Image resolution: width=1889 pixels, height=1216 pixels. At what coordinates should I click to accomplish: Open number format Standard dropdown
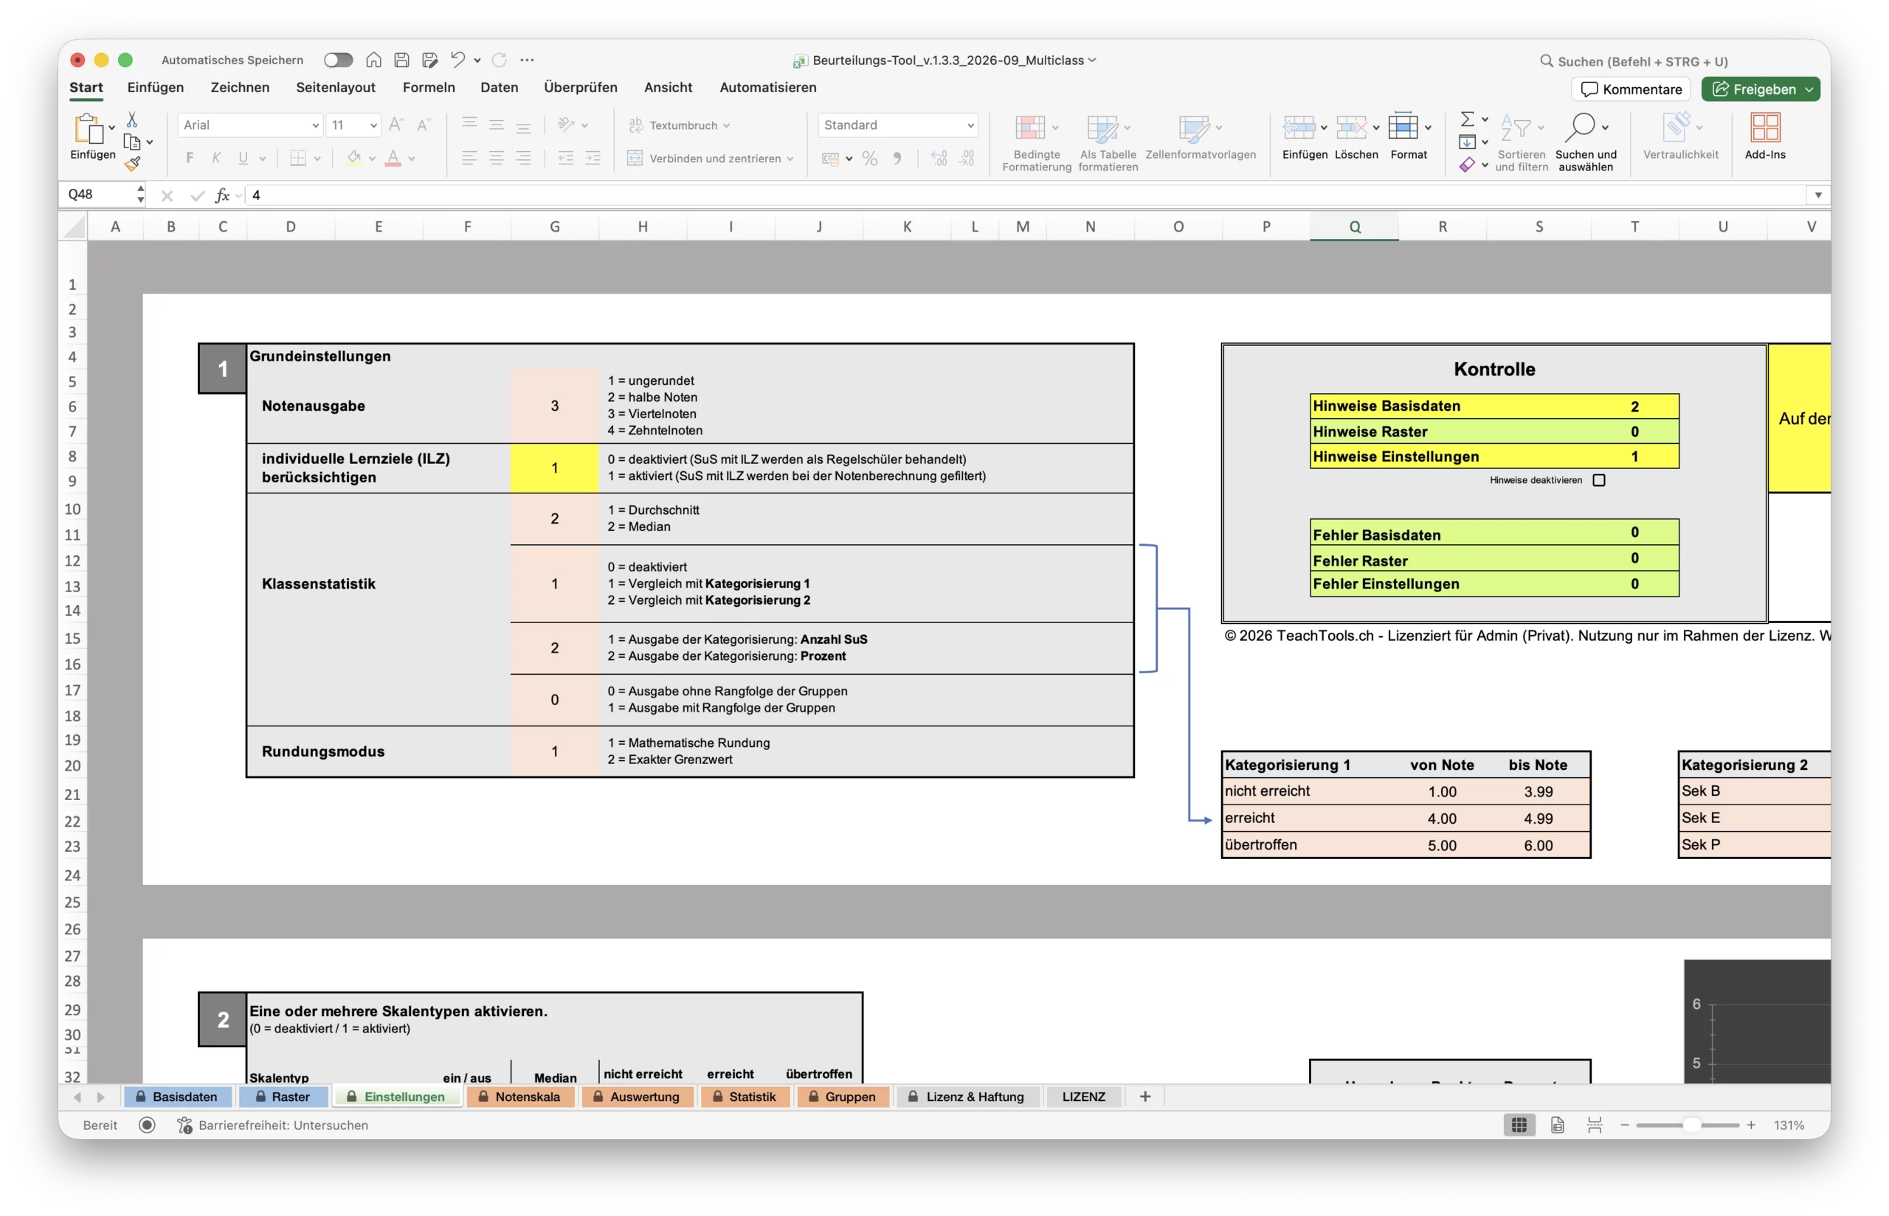click(x=970, y=125)
